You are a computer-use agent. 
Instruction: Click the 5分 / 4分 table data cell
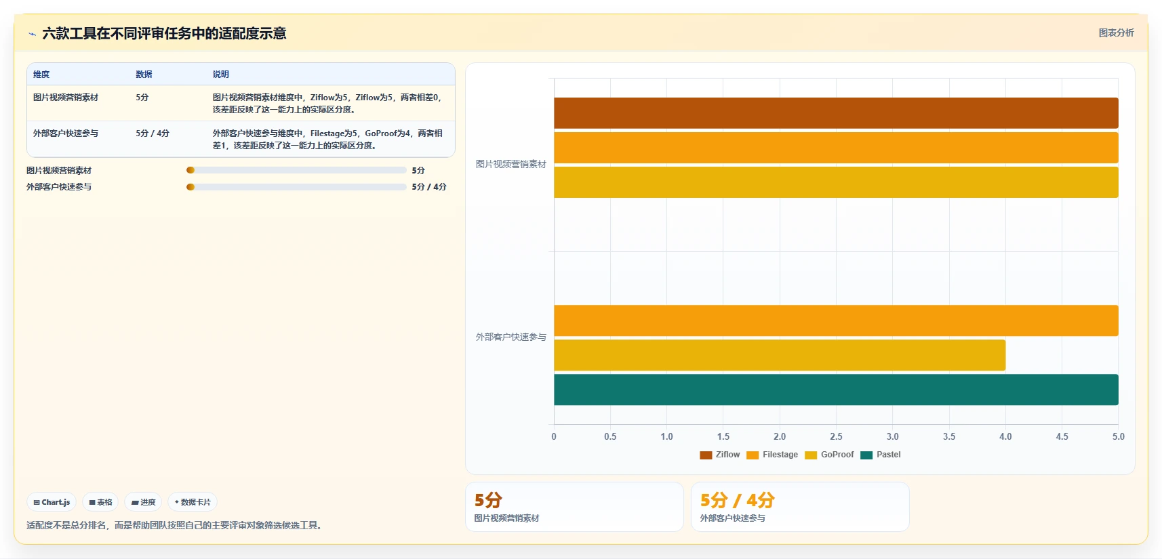(x=153, y=133)
